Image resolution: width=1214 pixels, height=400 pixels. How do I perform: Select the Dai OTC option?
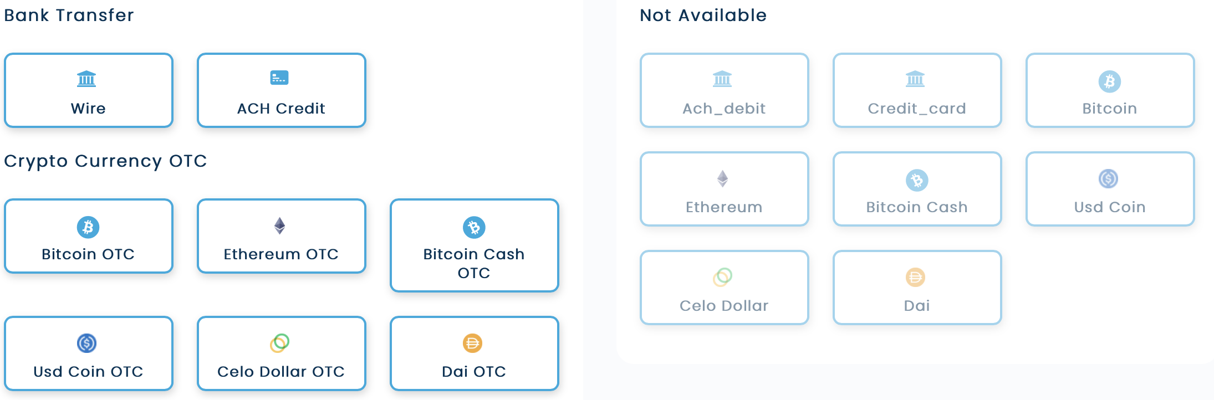[475, 353]
